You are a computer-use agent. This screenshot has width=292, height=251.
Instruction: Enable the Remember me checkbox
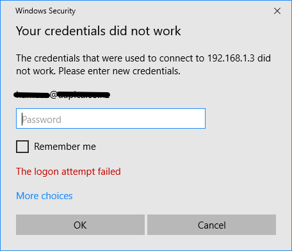(22, 147)
